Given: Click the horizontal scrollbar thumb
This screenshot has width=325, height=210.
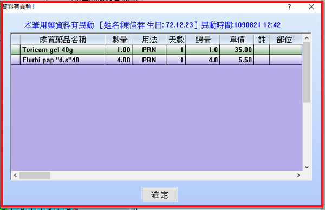Looking at the screenshot, I should coord(35,175).
